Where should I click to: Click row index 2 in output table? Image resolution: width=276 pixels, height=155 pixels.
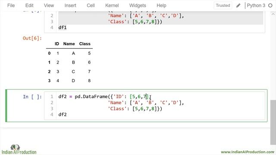pos(49,71)
